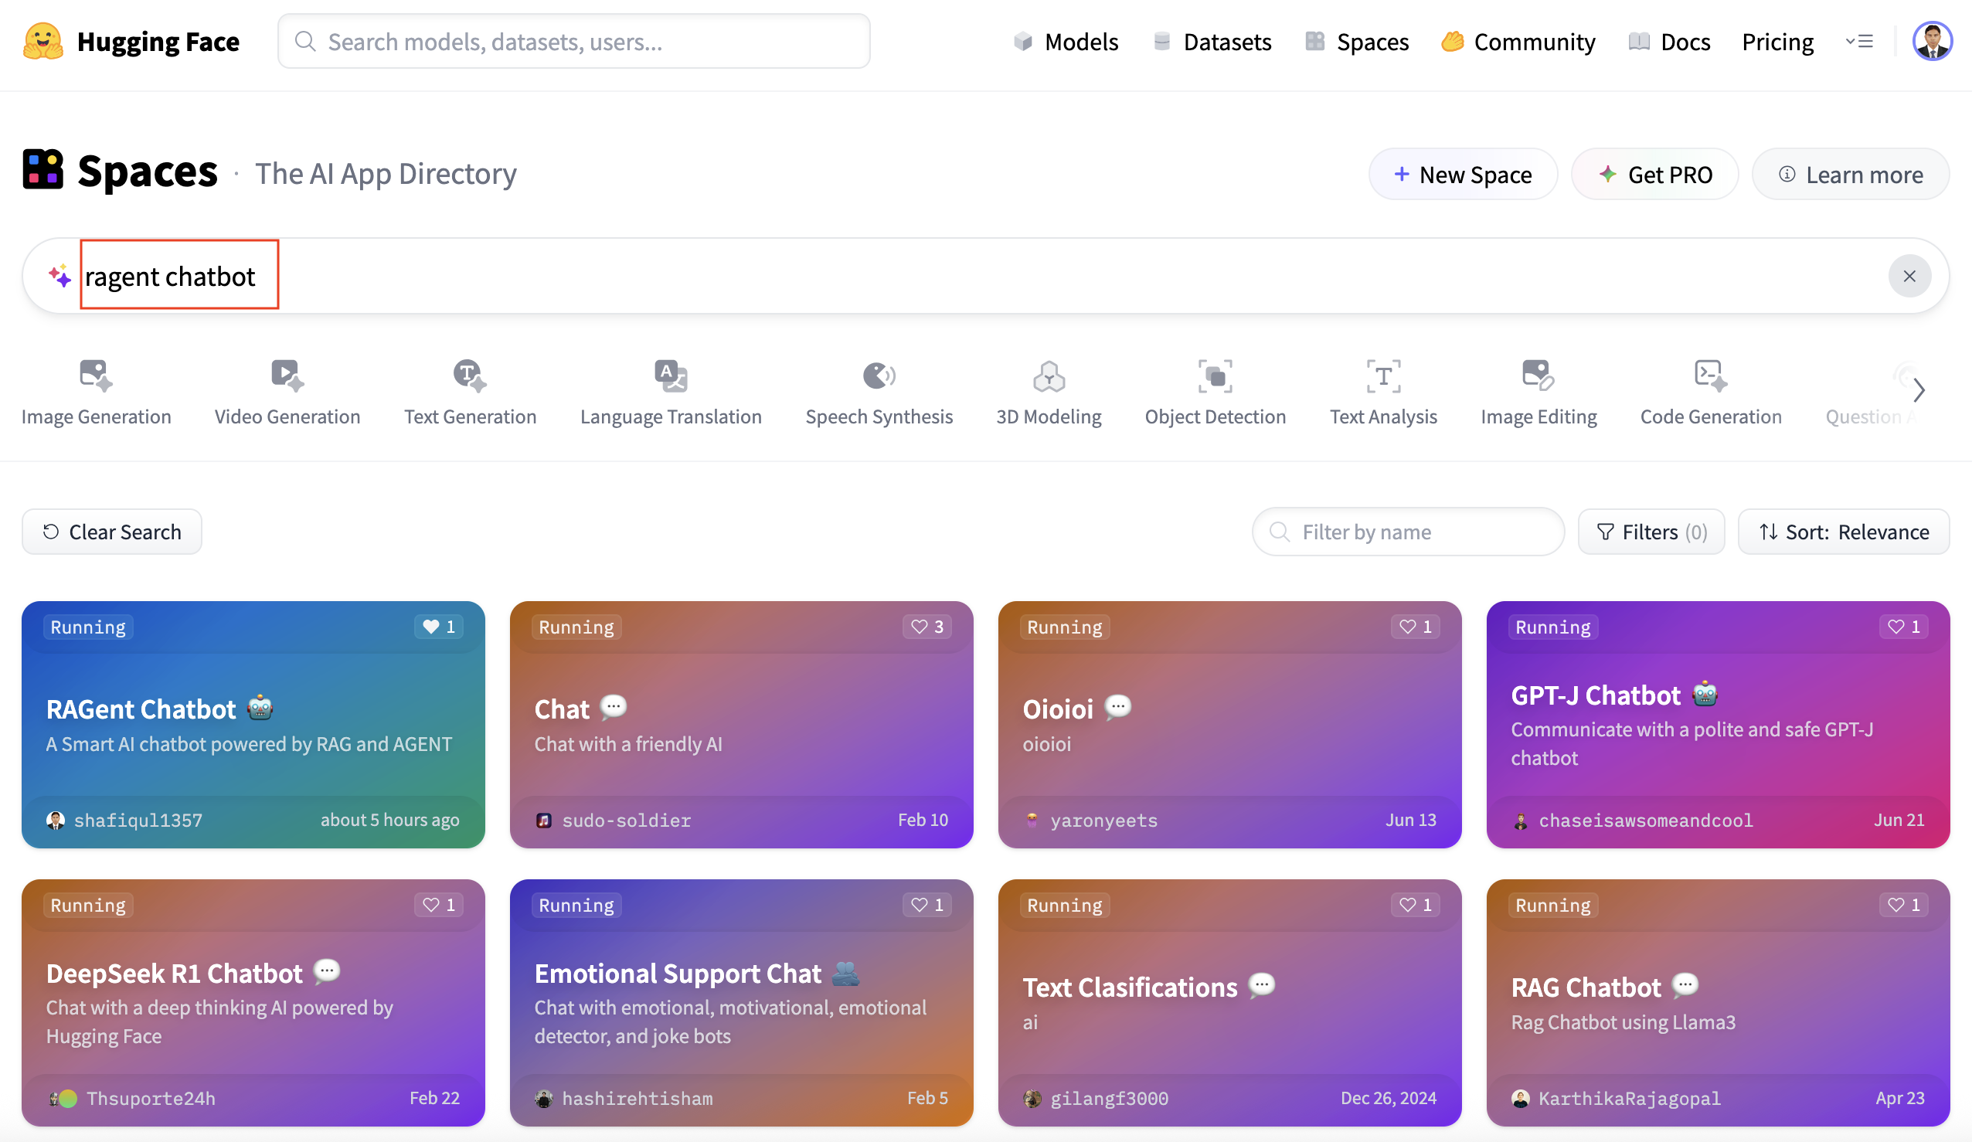Click the New Space button
Screen dimensions: 1972x1142
pos(1463,174)
